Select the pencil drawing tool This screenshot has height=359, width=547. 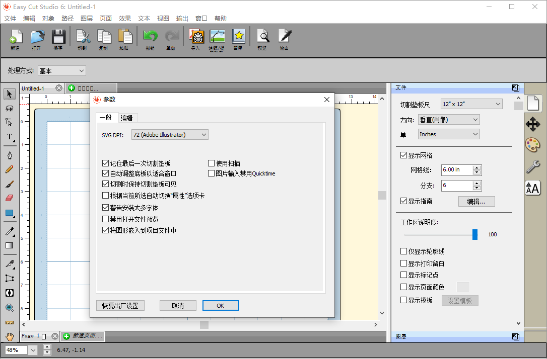[10, 169]
